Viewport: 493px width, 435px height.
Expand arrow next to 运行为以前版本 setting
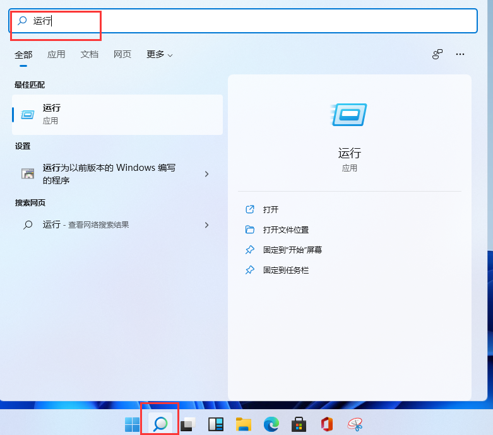point(206,174)
